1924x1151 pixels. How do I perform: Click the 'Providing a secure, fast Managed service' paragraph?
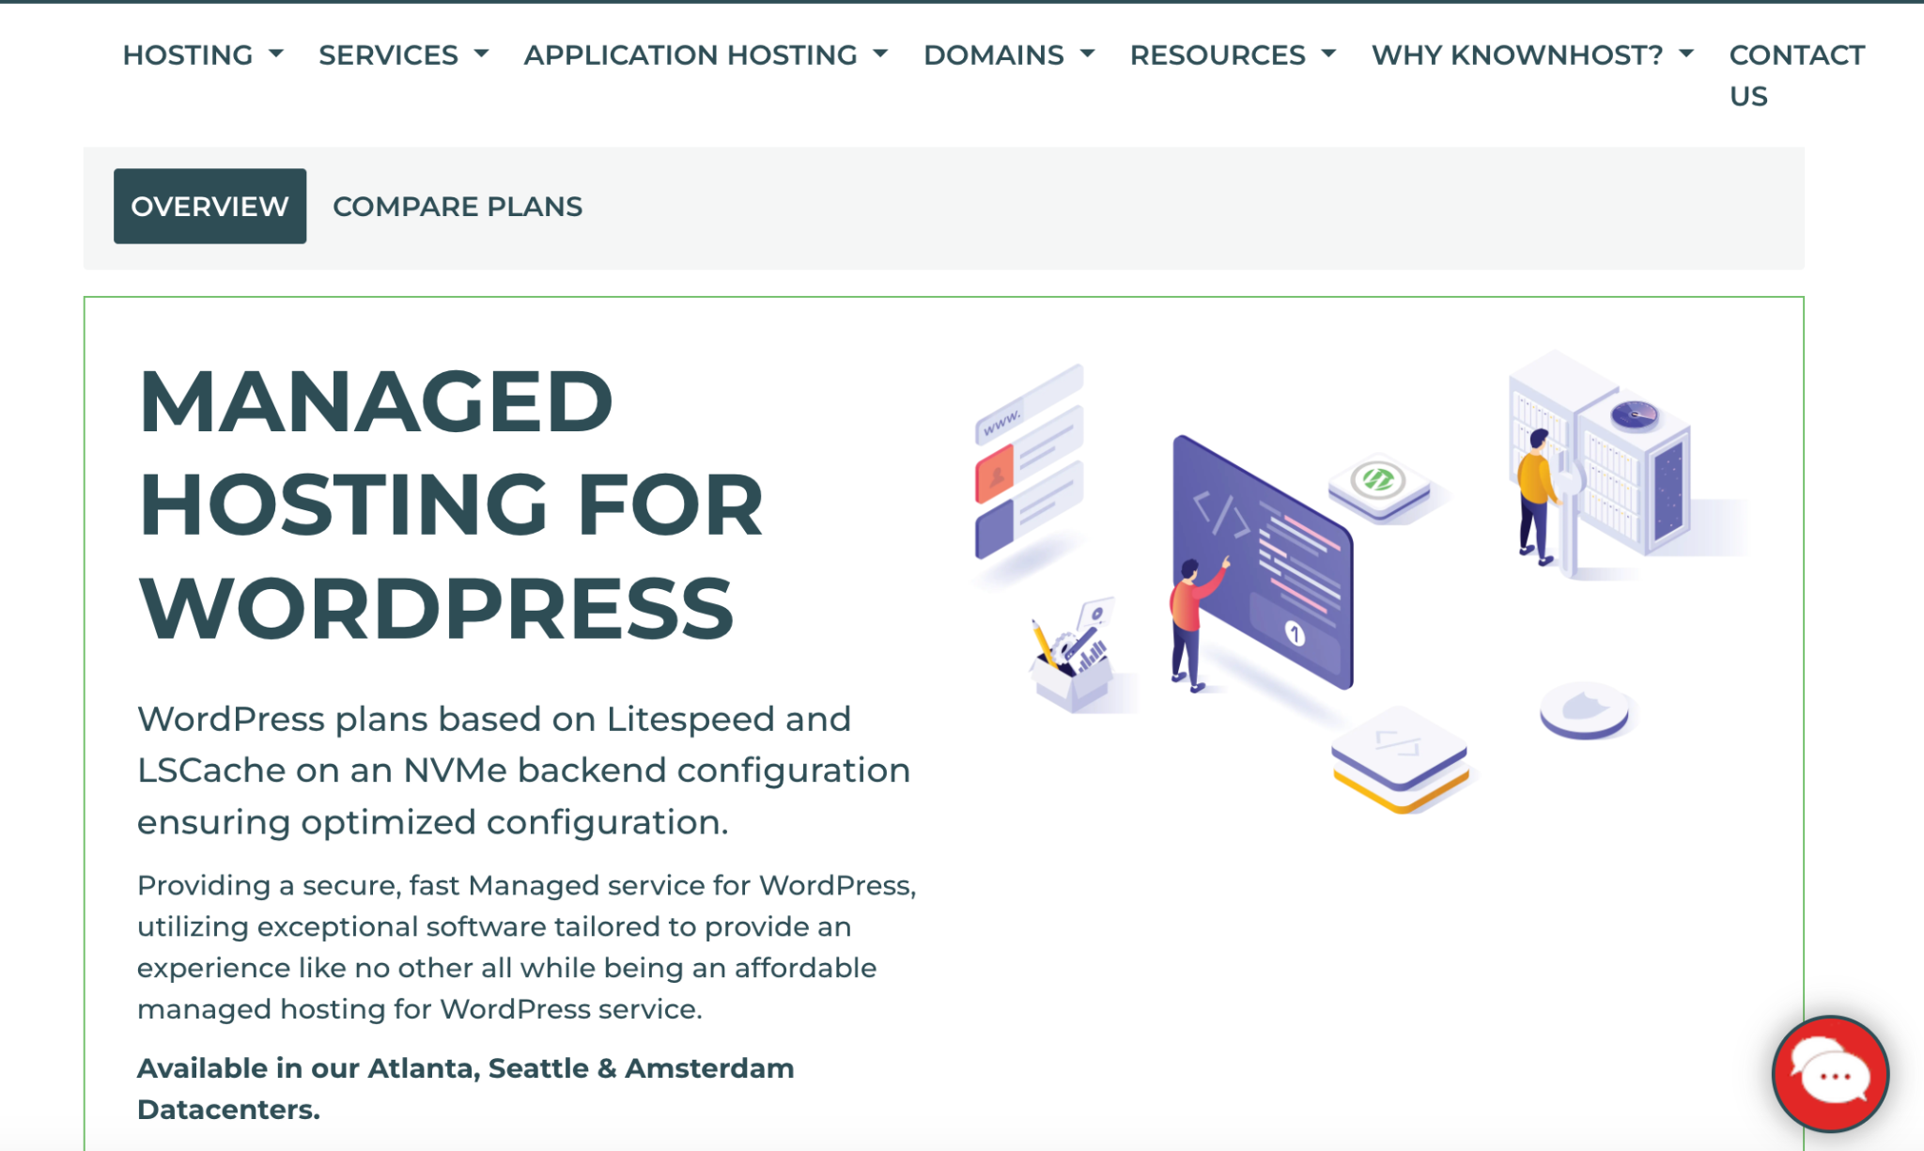tap(526, 947)
